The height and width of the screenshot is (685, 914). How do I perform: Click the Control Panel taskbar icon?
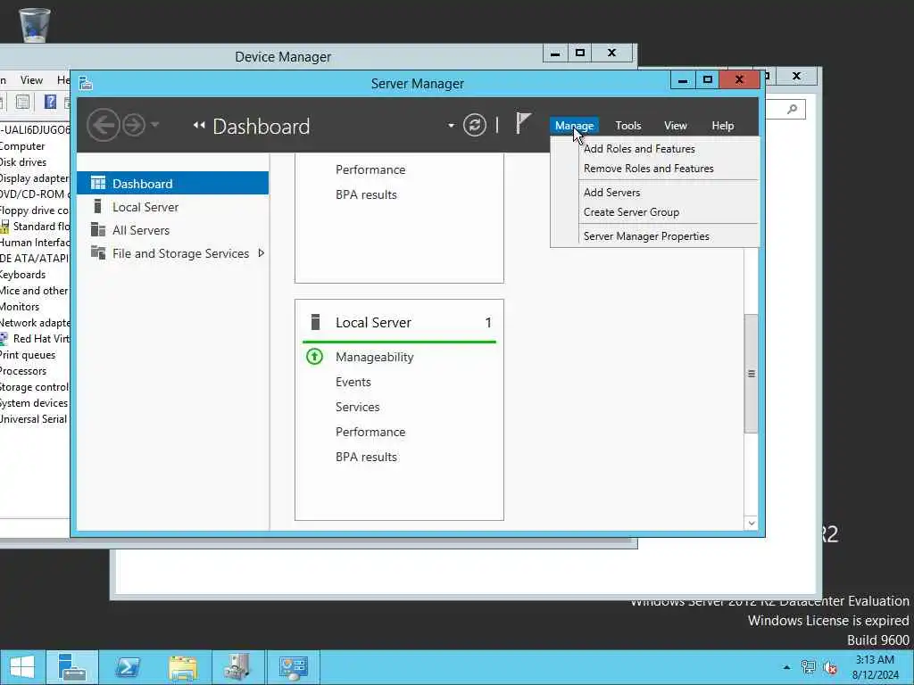pyautogui.click(x=293, y=667)
